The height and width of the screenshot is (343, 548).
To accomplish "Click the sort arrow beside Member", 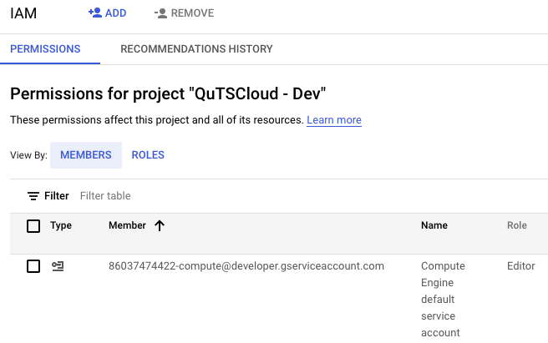I will [160, 225].
